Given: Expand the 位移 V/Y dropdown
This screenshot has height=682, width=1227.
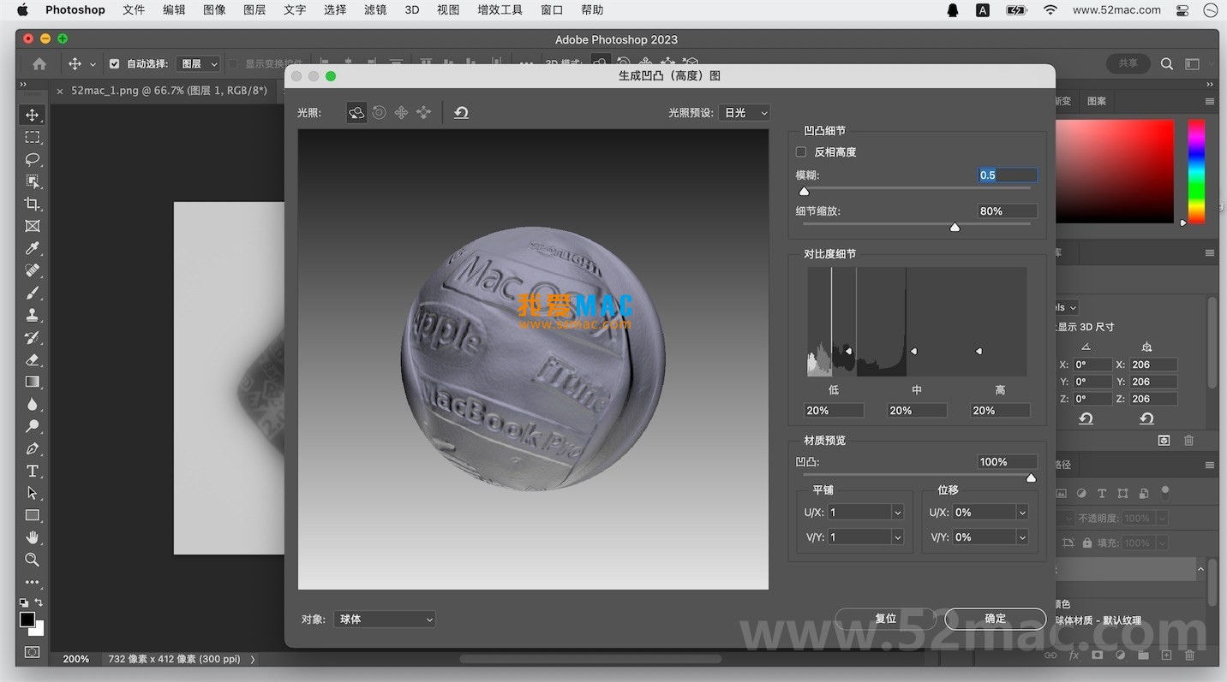Looking at the screenshot, I should pyautogui.click(x=1022, y=537).
